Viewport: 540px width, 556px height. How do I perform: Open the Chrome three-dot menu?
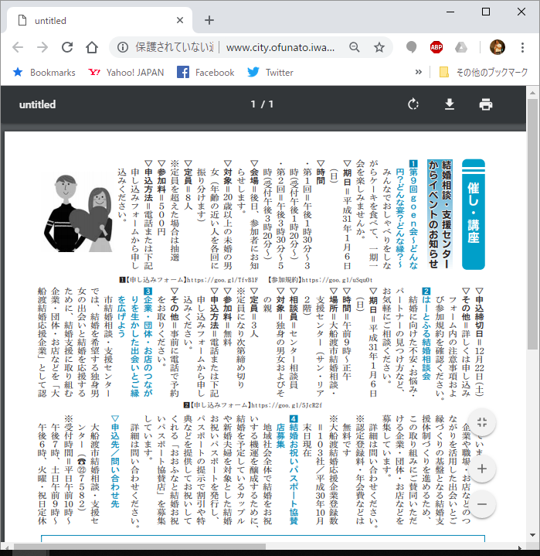[x=522, y=47]
